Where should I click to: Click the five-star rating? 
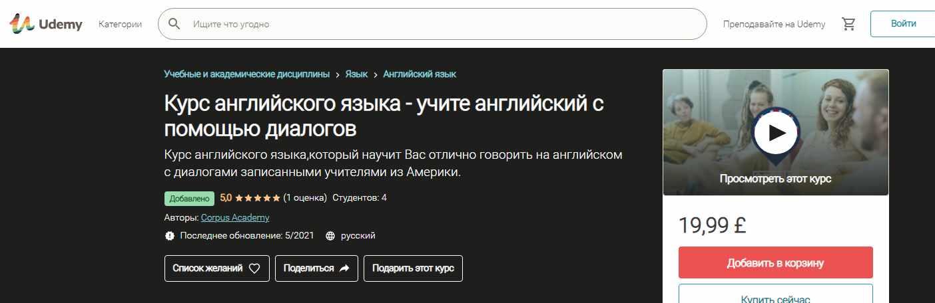pyautogui.click(x=257, y=198)
